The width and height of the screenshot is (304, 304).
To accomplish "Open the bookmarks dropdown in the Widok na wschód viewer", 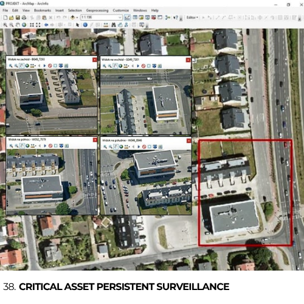I will pyautogui.click(x=126, y=66).
